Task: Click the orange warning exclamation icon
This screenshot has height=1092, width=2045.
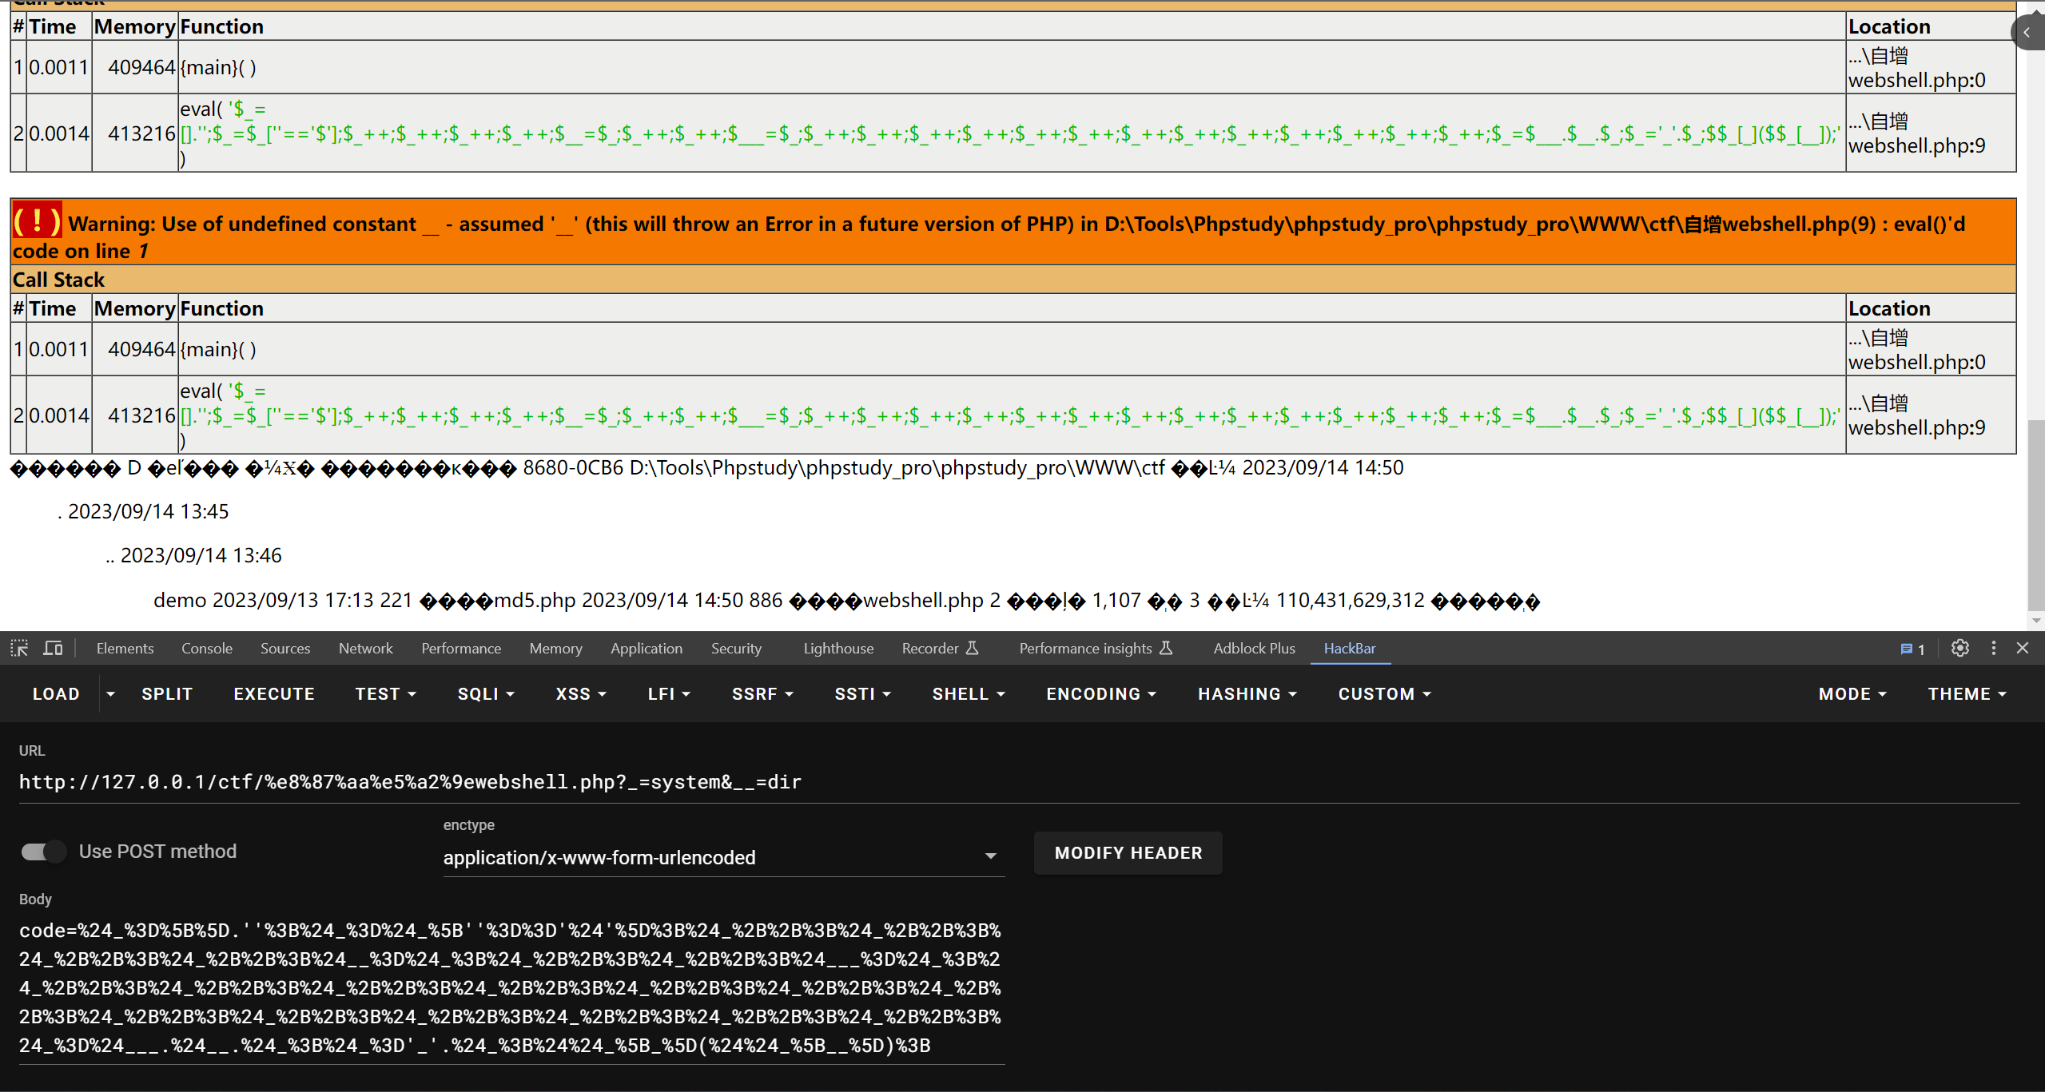Action: point(37,220)
